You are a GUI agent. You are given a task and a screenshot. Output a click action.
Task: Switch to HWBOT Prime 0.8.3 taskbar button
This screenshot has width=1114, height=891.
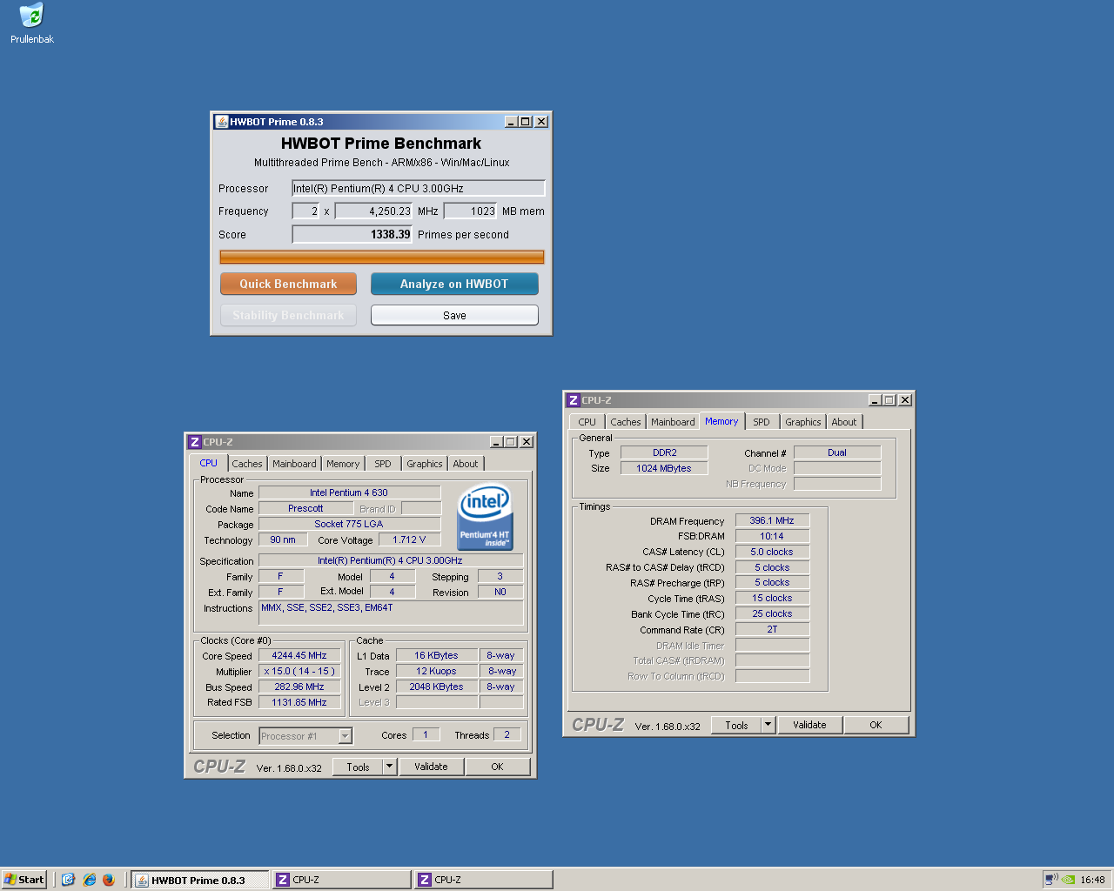coord(199,880)
